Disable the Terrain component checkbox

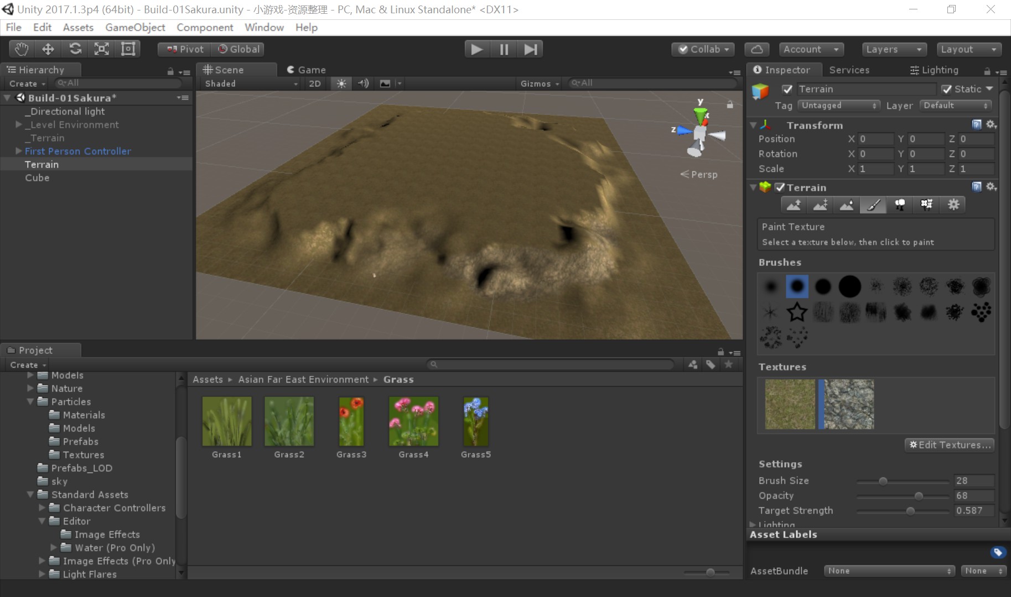[780, 187]
